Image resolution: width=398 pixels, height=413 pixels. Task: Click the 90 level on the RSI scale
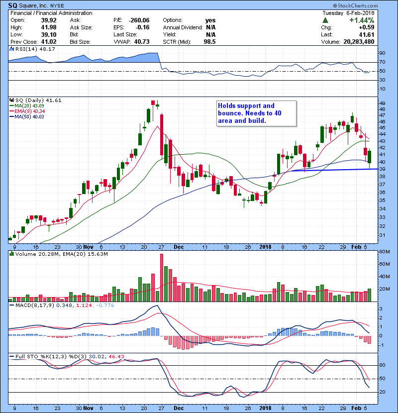[382, 53]
